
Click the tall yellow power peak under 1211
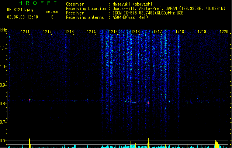(x=30, y=143)
